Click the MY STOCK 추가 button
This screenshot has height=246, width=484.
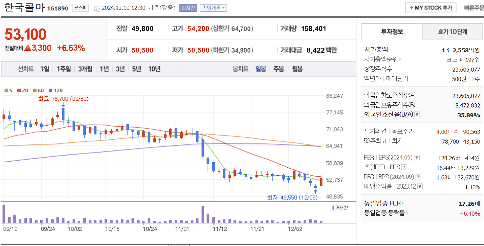point(431,7)
